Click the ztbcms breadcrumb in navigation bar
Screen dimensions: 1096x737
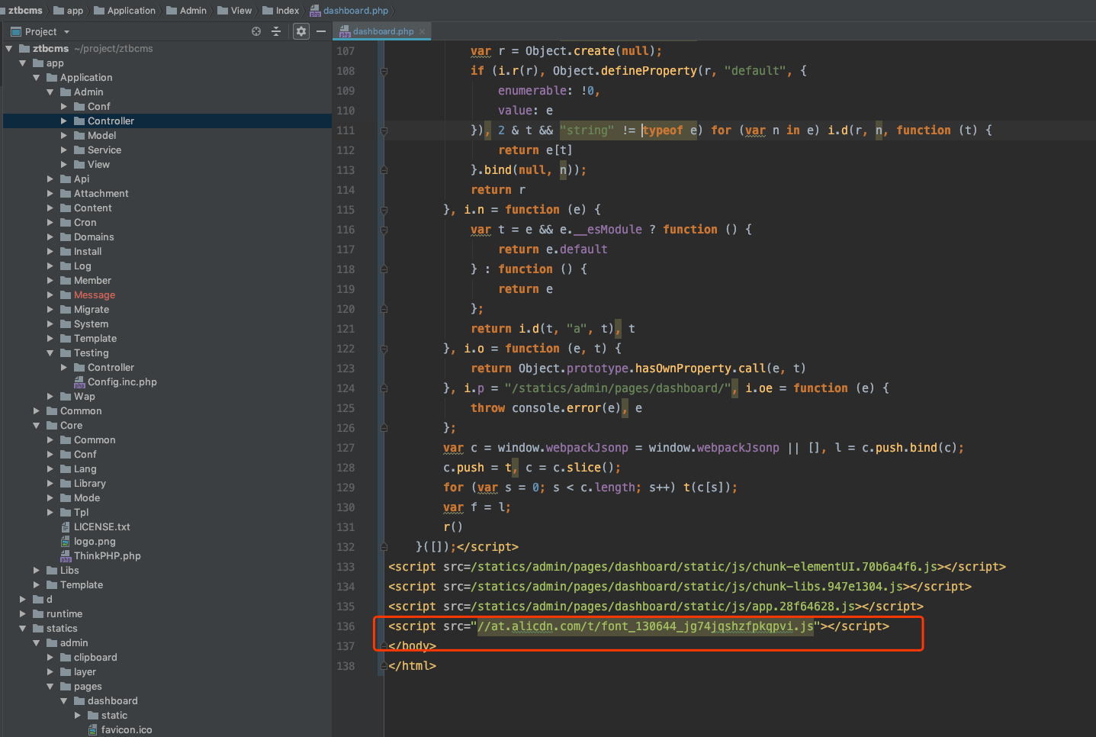25,11
